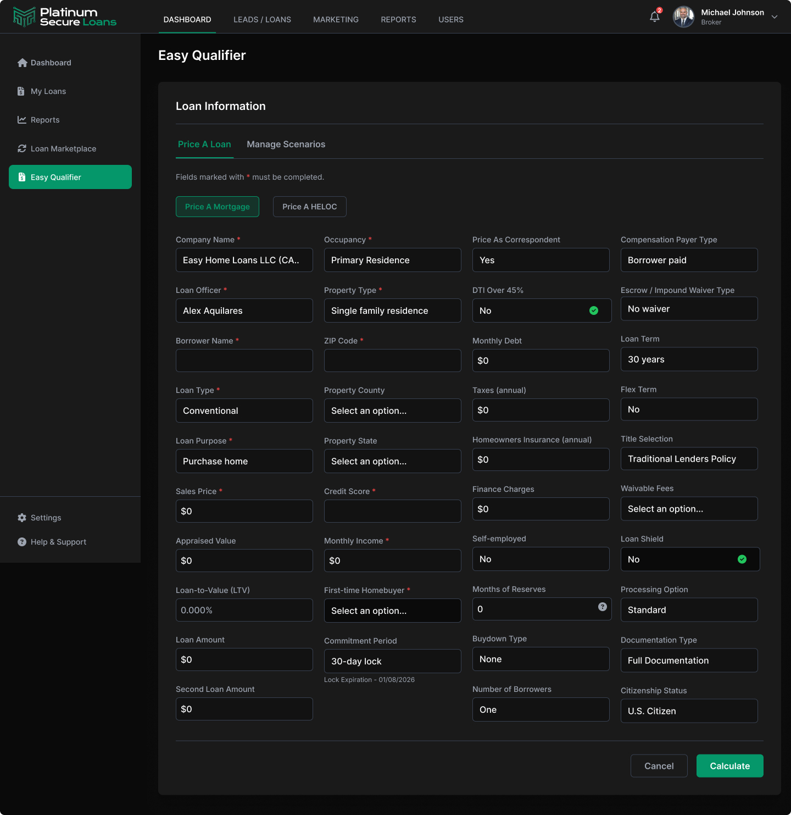Click the Reports chart icon in sidebar
This screenshot has width=791, height=815.
(22, 120)
